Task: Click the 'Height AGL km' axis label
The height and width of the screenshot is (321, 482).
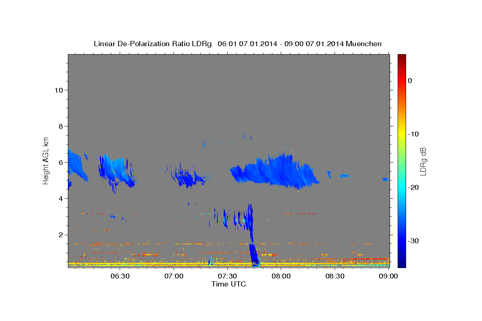Action: [46, 160]
